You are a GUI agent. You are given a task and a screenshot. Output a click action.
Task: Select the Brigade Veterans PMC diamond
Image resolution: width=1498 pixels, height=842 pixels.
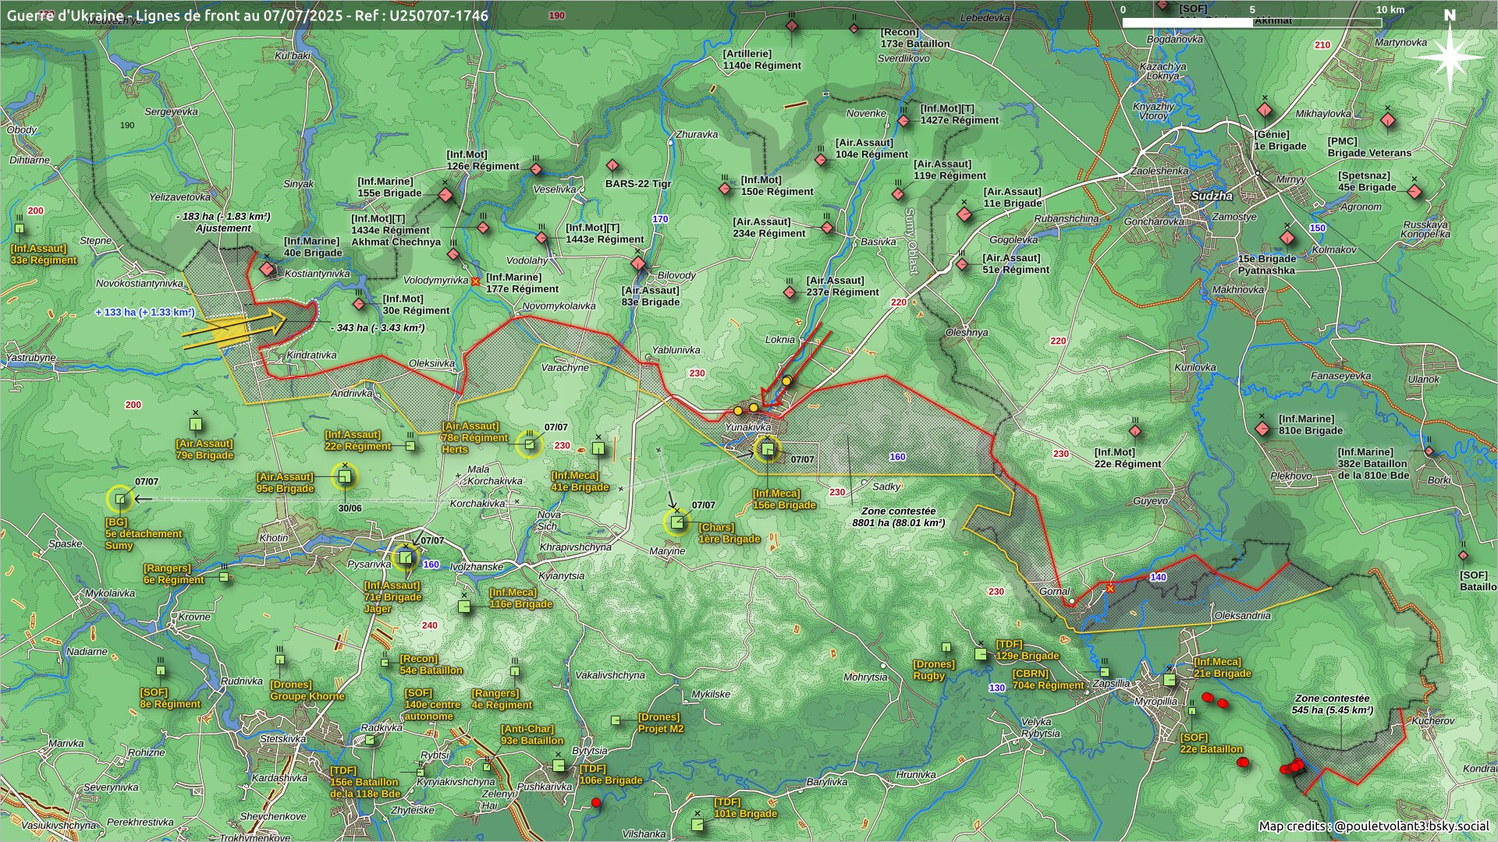pyautogui.click(x=1388, y=121)
